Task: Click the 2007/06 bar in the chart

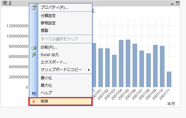Action: pyautogui.click(x=135, y=65)
